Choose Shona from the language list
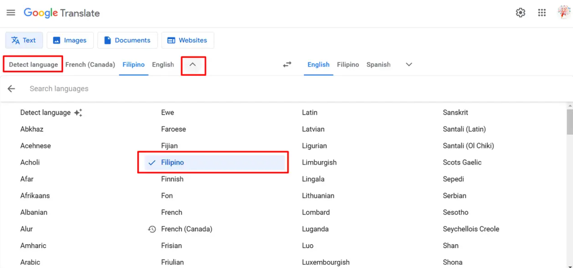The image size is (573, 268). click(453, 263)
